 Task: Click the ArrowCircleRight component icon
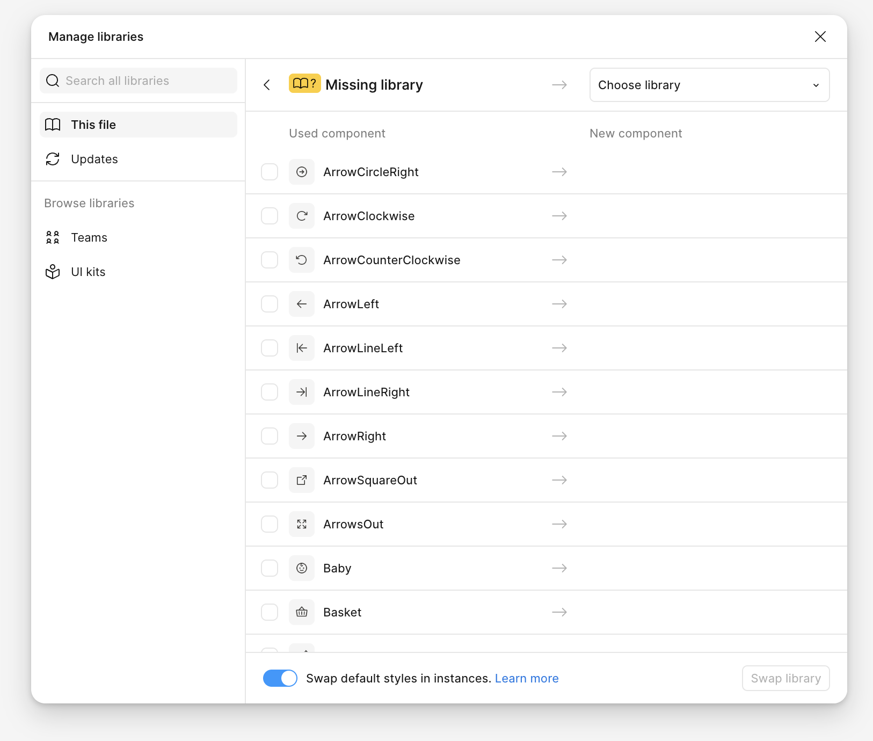click(302, 172)
